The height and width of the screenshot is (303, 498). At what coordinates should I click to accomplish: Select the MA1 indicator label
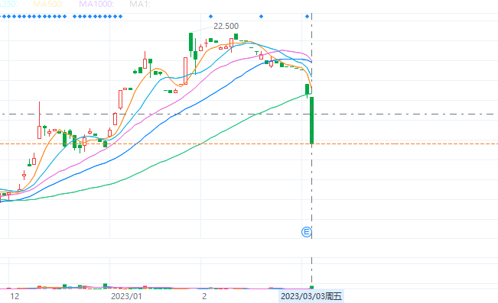140,4
